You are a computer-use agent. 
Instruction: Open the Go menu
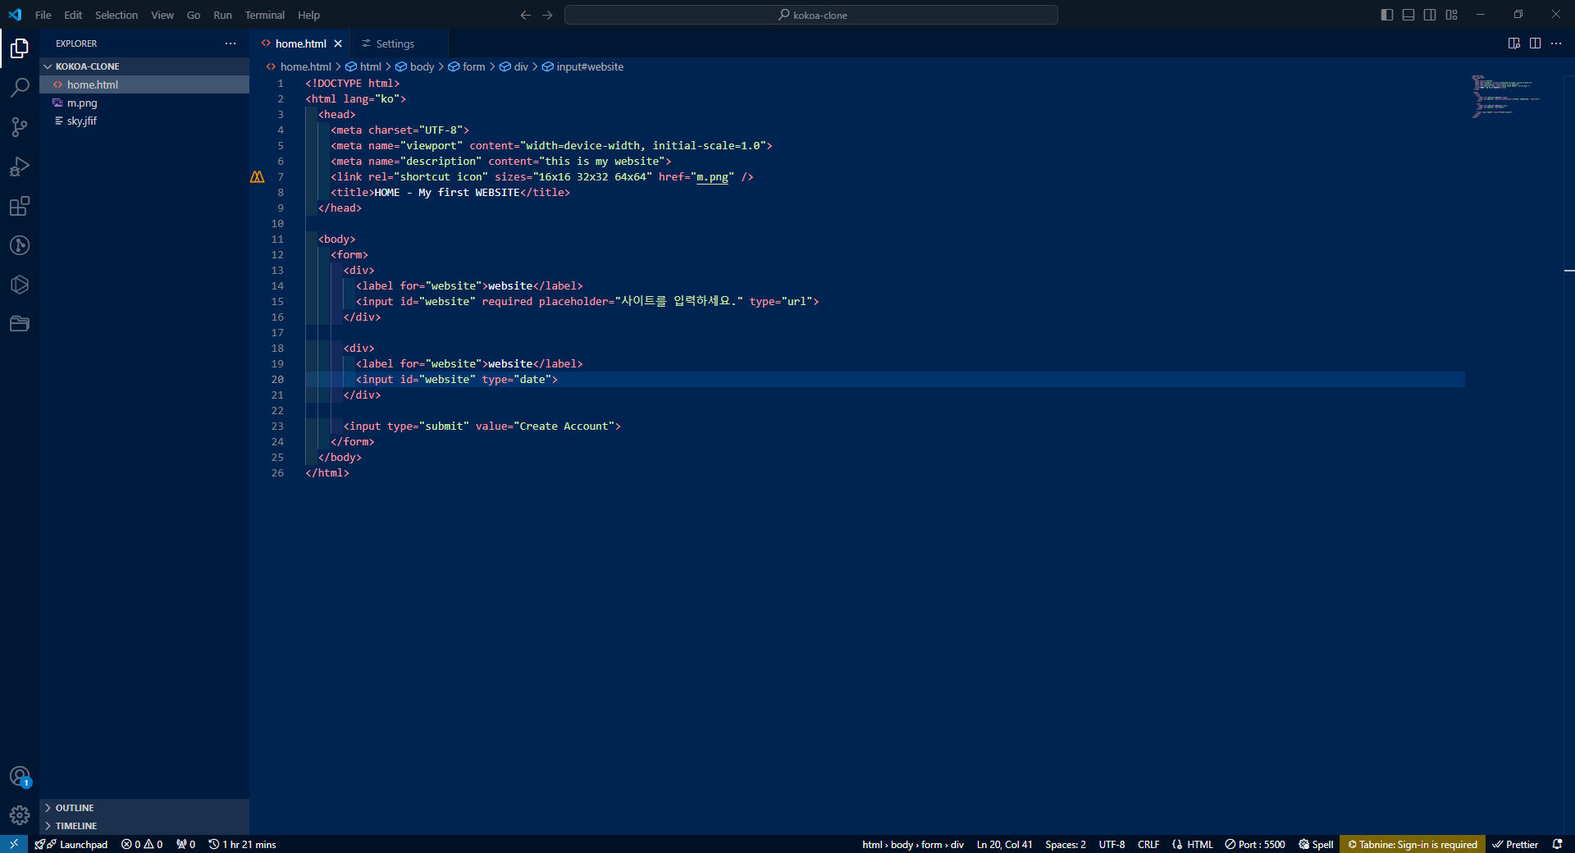point(194,15)
